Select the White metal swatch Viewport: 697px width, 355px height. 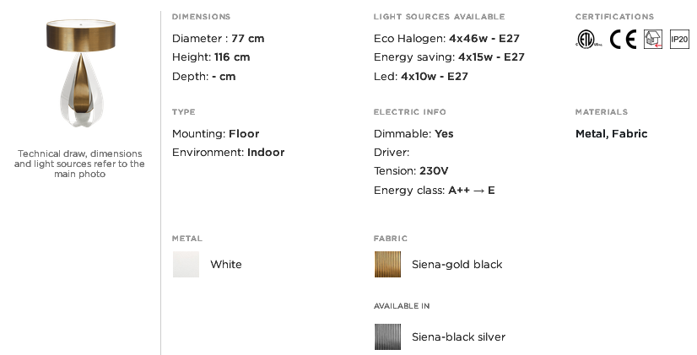(186, 265)
